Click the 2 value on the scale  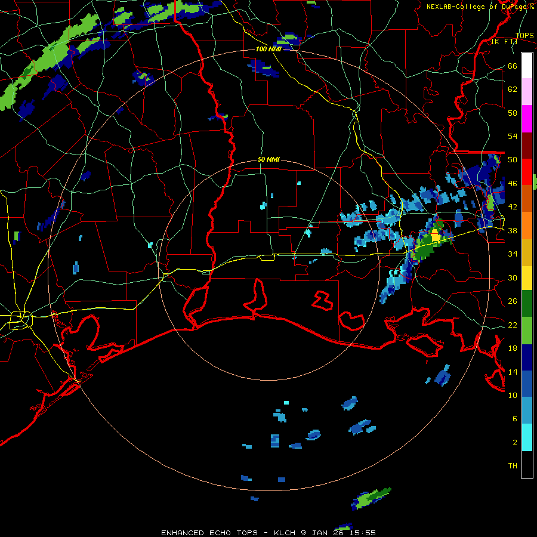click(x=515, y=442)
